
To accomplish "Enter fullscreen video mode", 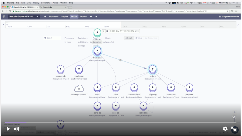I will (234, 129).
